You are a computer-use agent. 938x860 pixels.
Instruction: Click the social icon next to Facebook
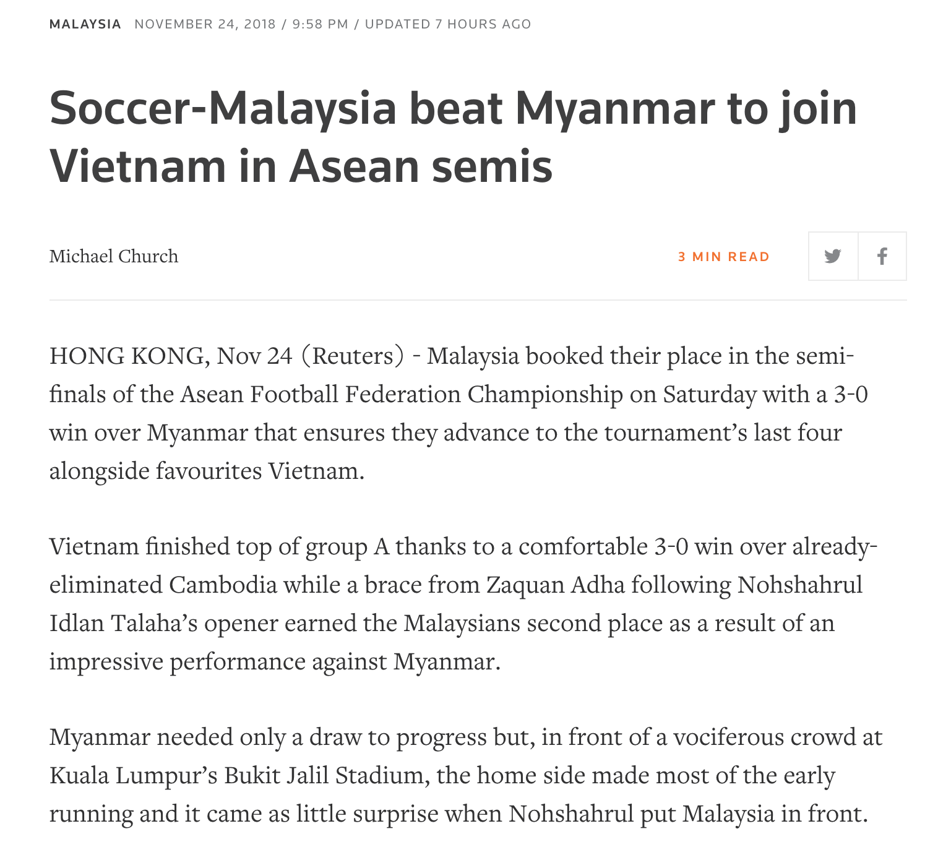point(832,256)
